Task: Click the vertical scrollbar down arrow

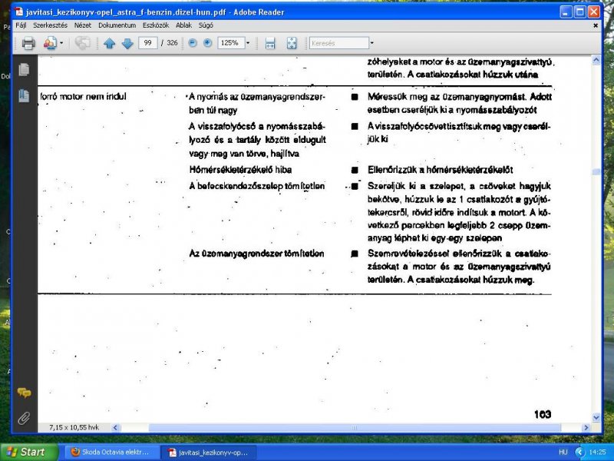Action: click(x=596, y=418)
